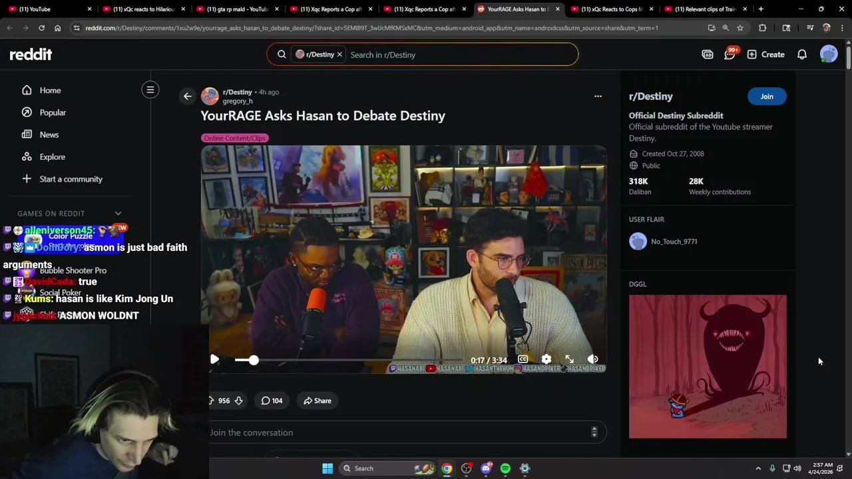This screenshot has width=852, height=479.
Task: Open the video settings gear
Action: pos(546,359)
